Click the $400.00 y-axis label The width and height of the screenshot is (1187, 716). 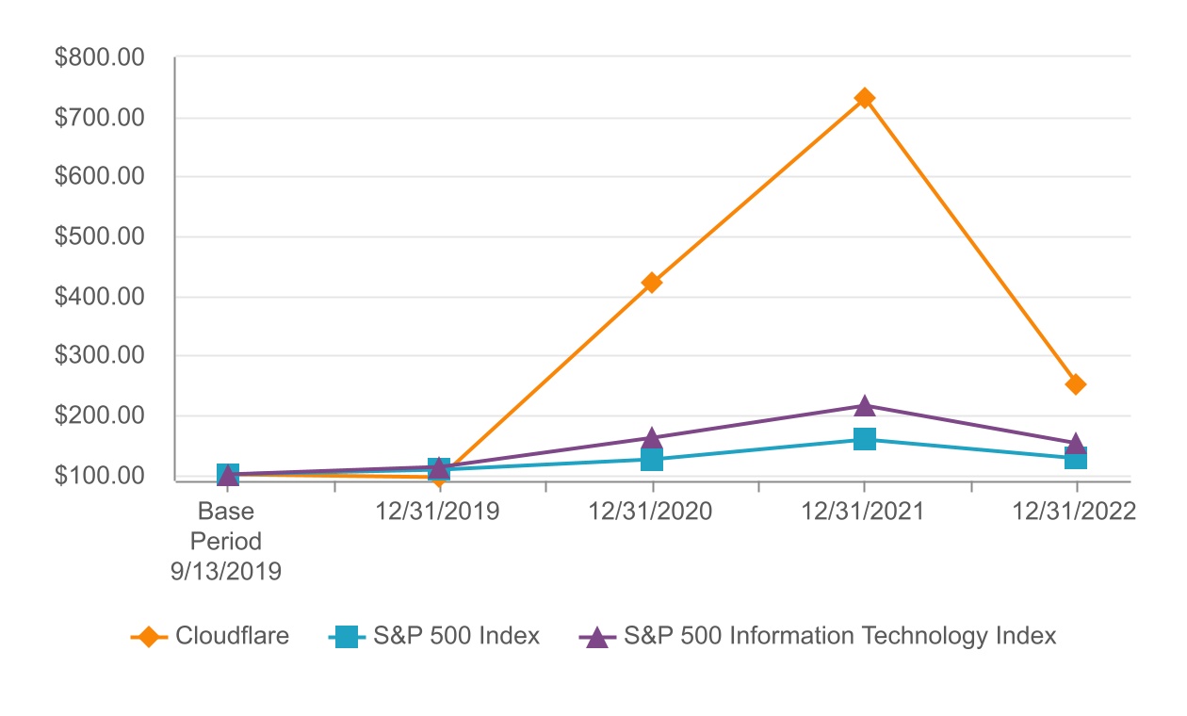click(99, 297)
